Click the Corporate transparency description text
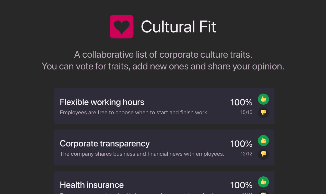The width and height of the screenshot is (326, 194). coord(142,154)
